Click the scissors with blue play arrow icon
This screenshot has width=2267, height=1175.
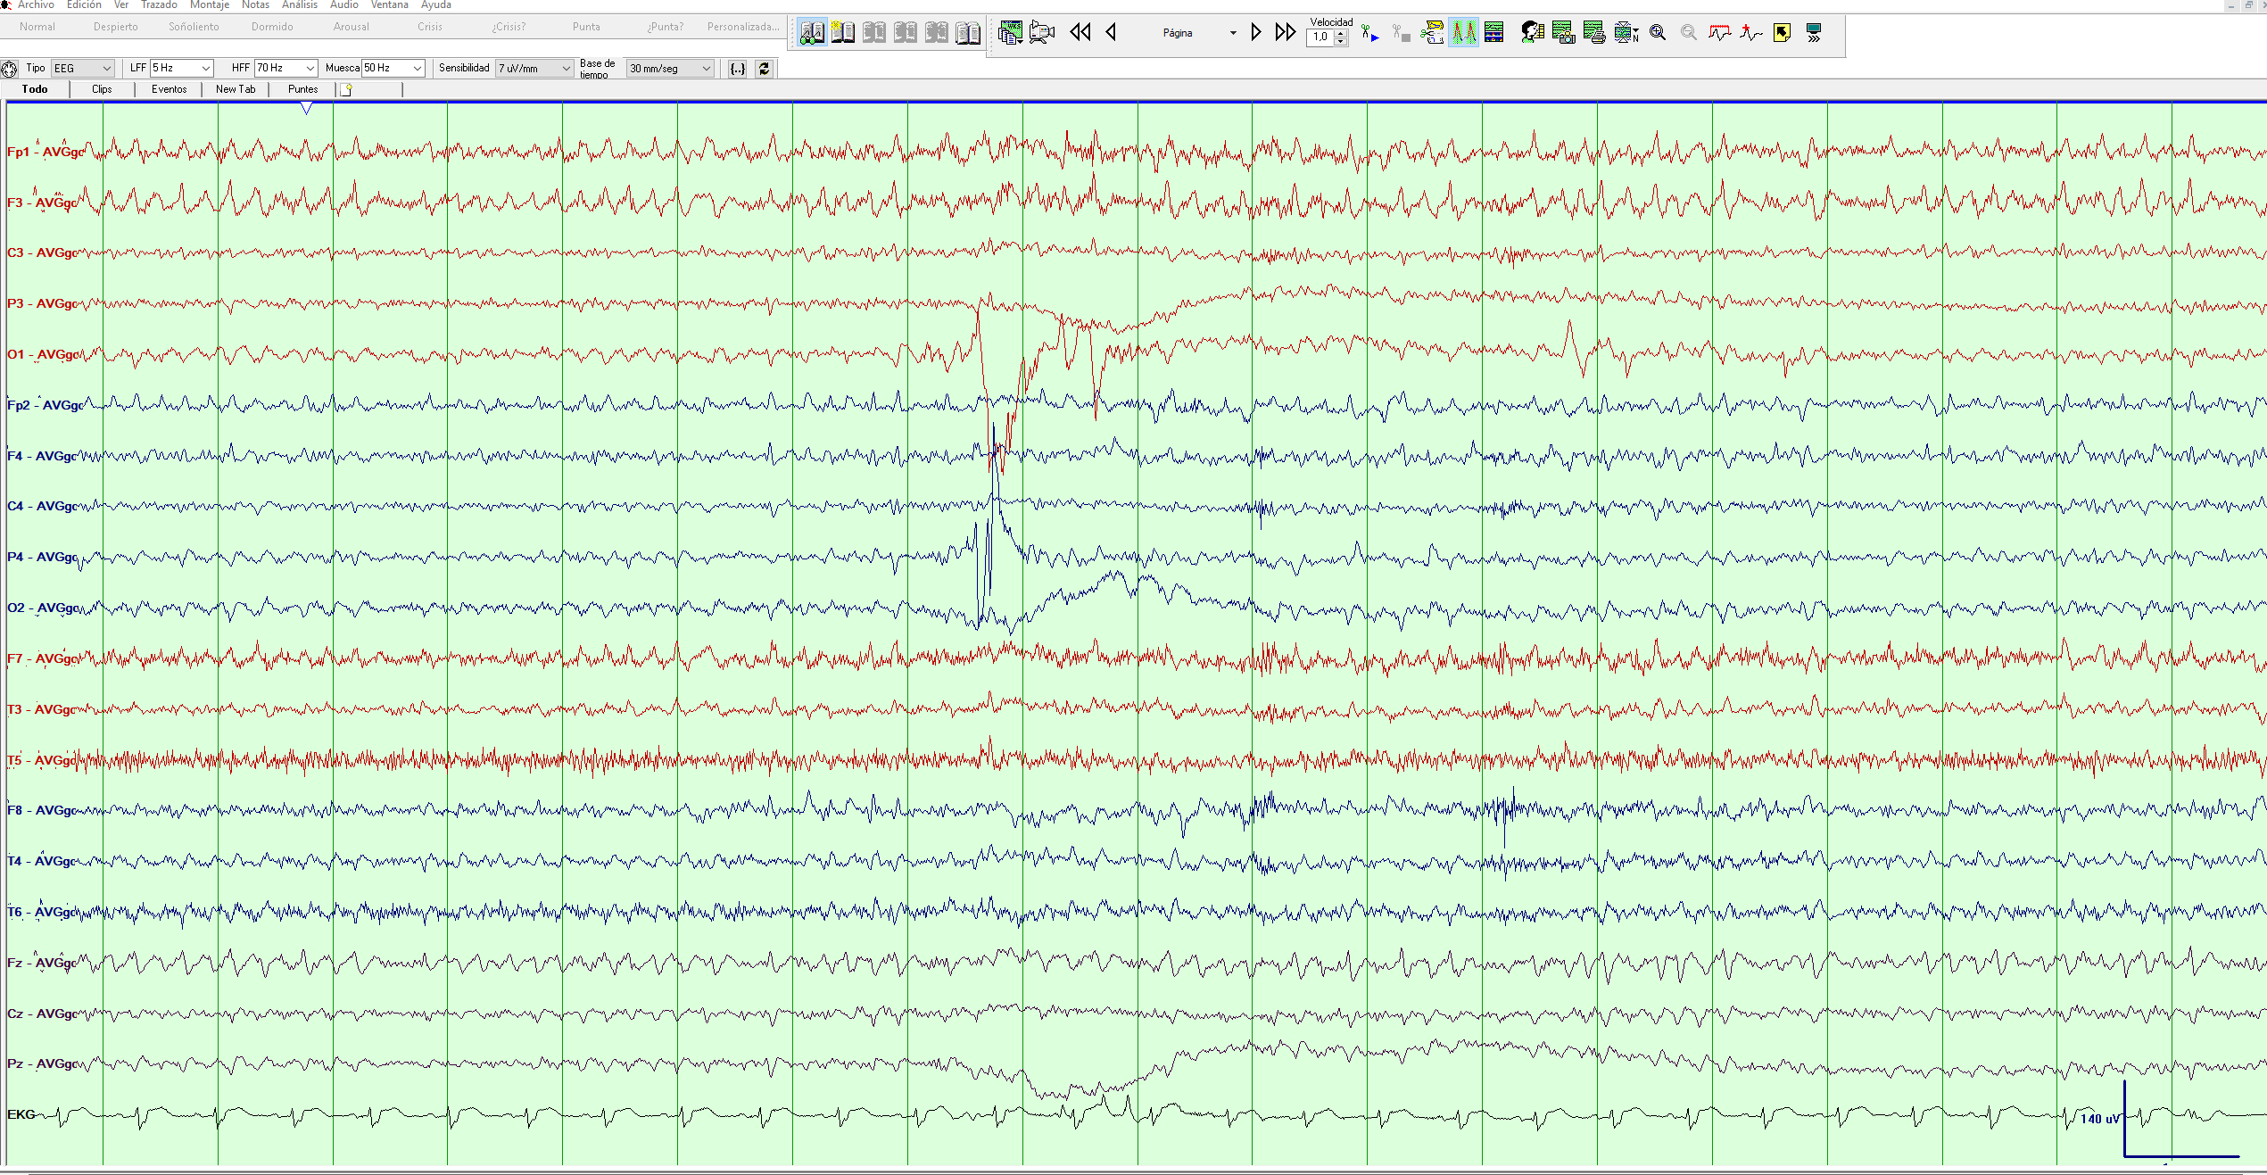click(1370, 34)
